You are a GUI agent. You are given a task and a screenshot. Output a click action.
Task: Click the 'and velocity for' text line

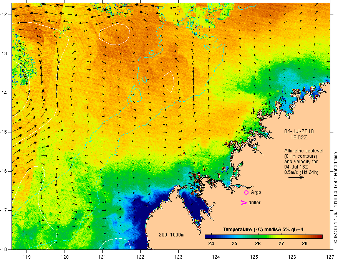(x=301, y=162)
